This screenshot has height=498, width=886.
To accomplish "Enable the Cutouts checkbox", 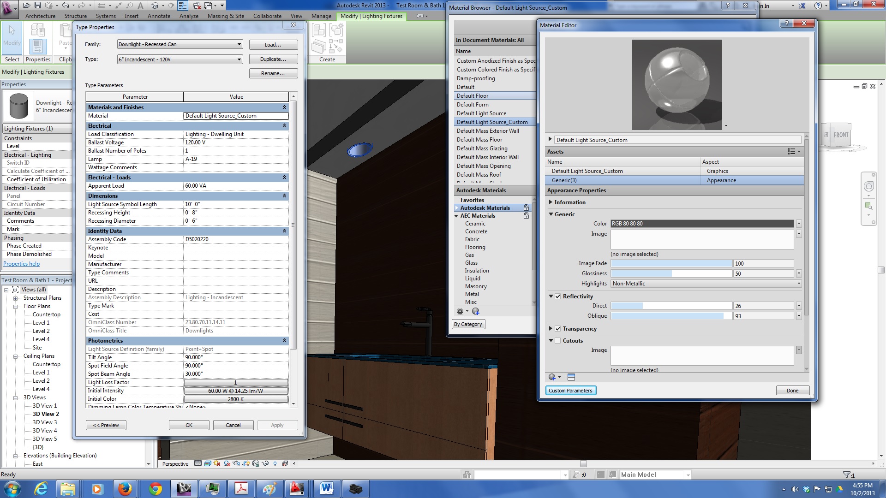I will tap(558, 341).
